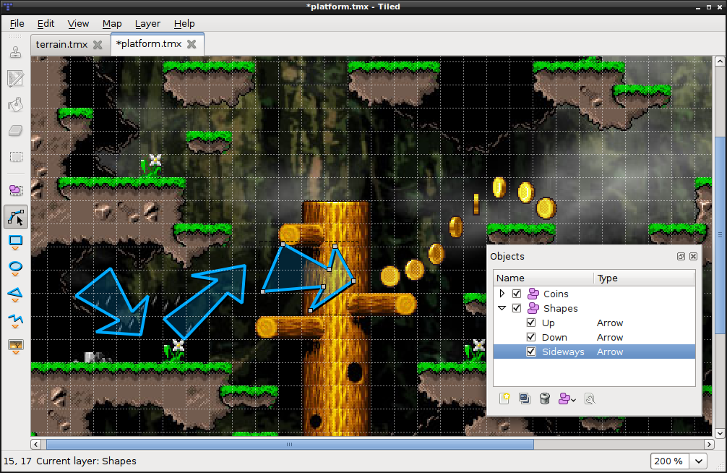The image size is (727, 473).
Task: Collapse the Shapes group tree
Action: 502,309
